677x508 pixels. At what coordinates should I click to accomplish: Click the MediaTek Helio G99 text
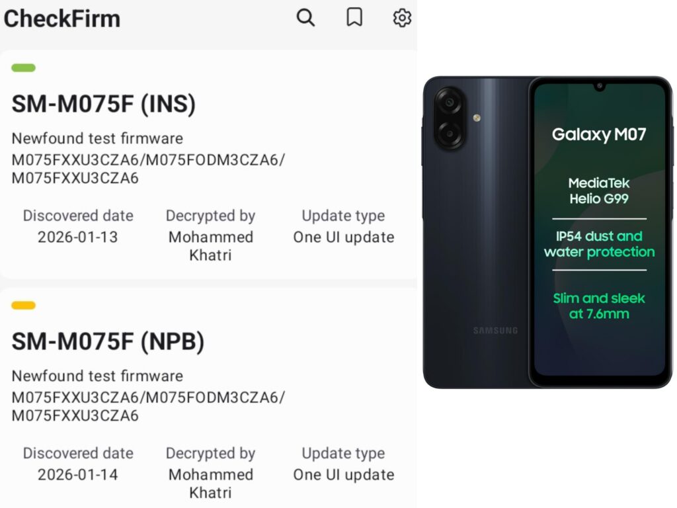click(599, 190)
